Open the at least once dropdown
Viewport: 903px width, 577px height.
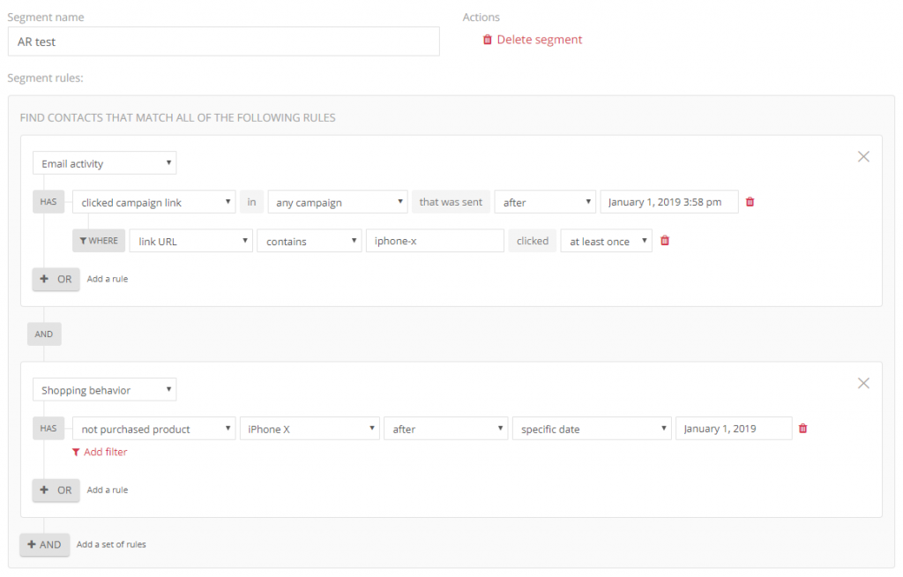point(607,241)
